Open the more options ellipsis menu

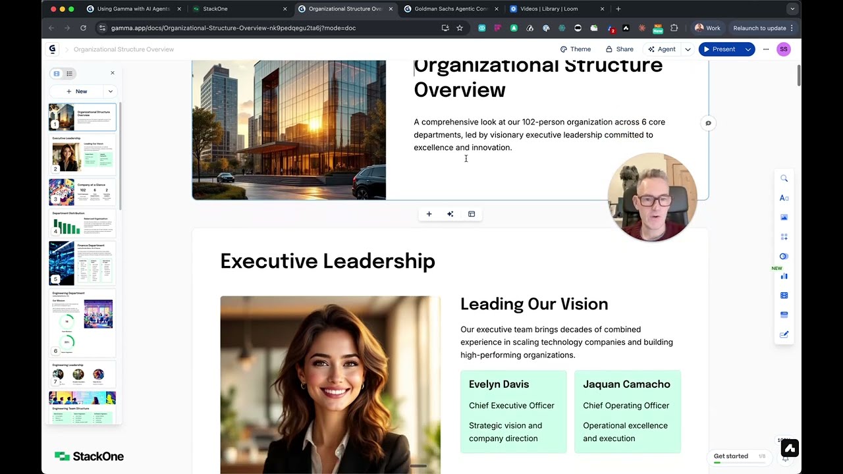pos(765,49)
